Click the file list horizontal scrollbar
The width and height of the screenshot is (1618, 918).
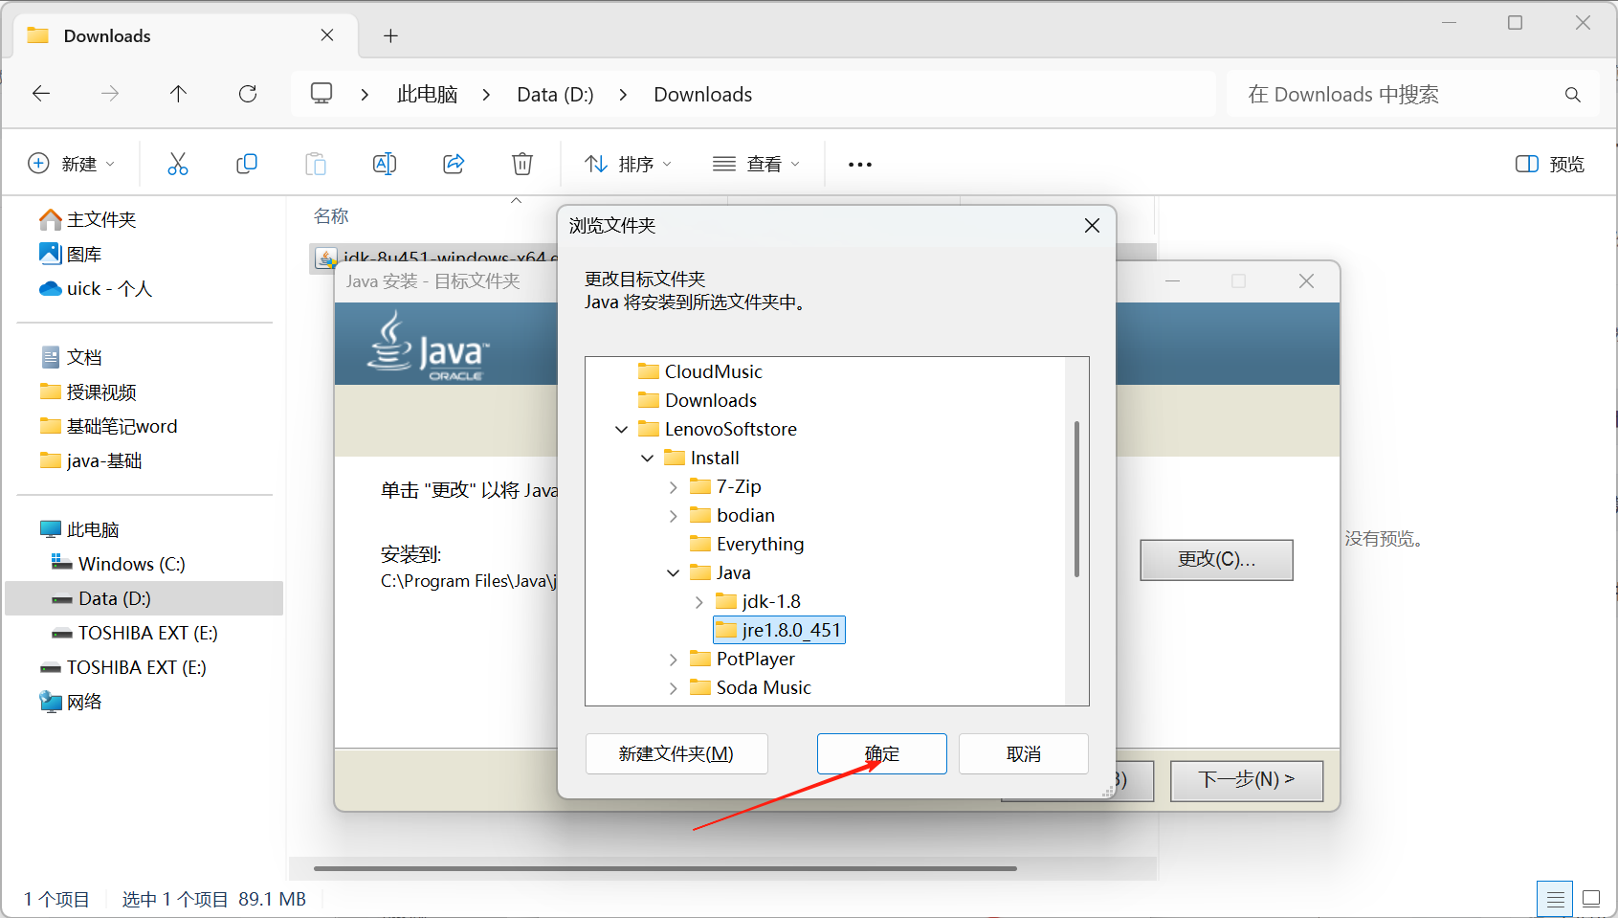(x=665, y=868)
